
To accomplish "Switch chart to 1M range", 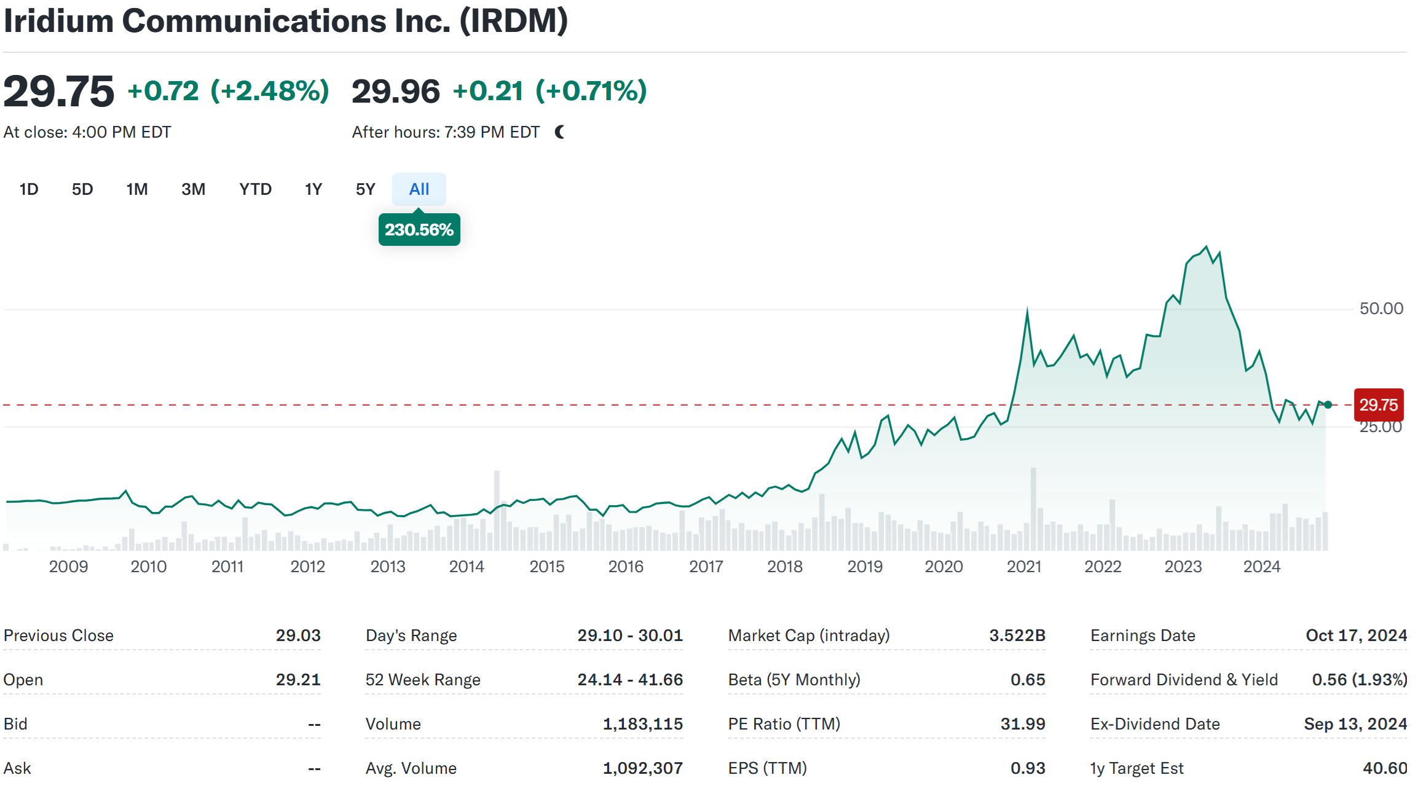I will pyautogui.click(x=137, y=189).
